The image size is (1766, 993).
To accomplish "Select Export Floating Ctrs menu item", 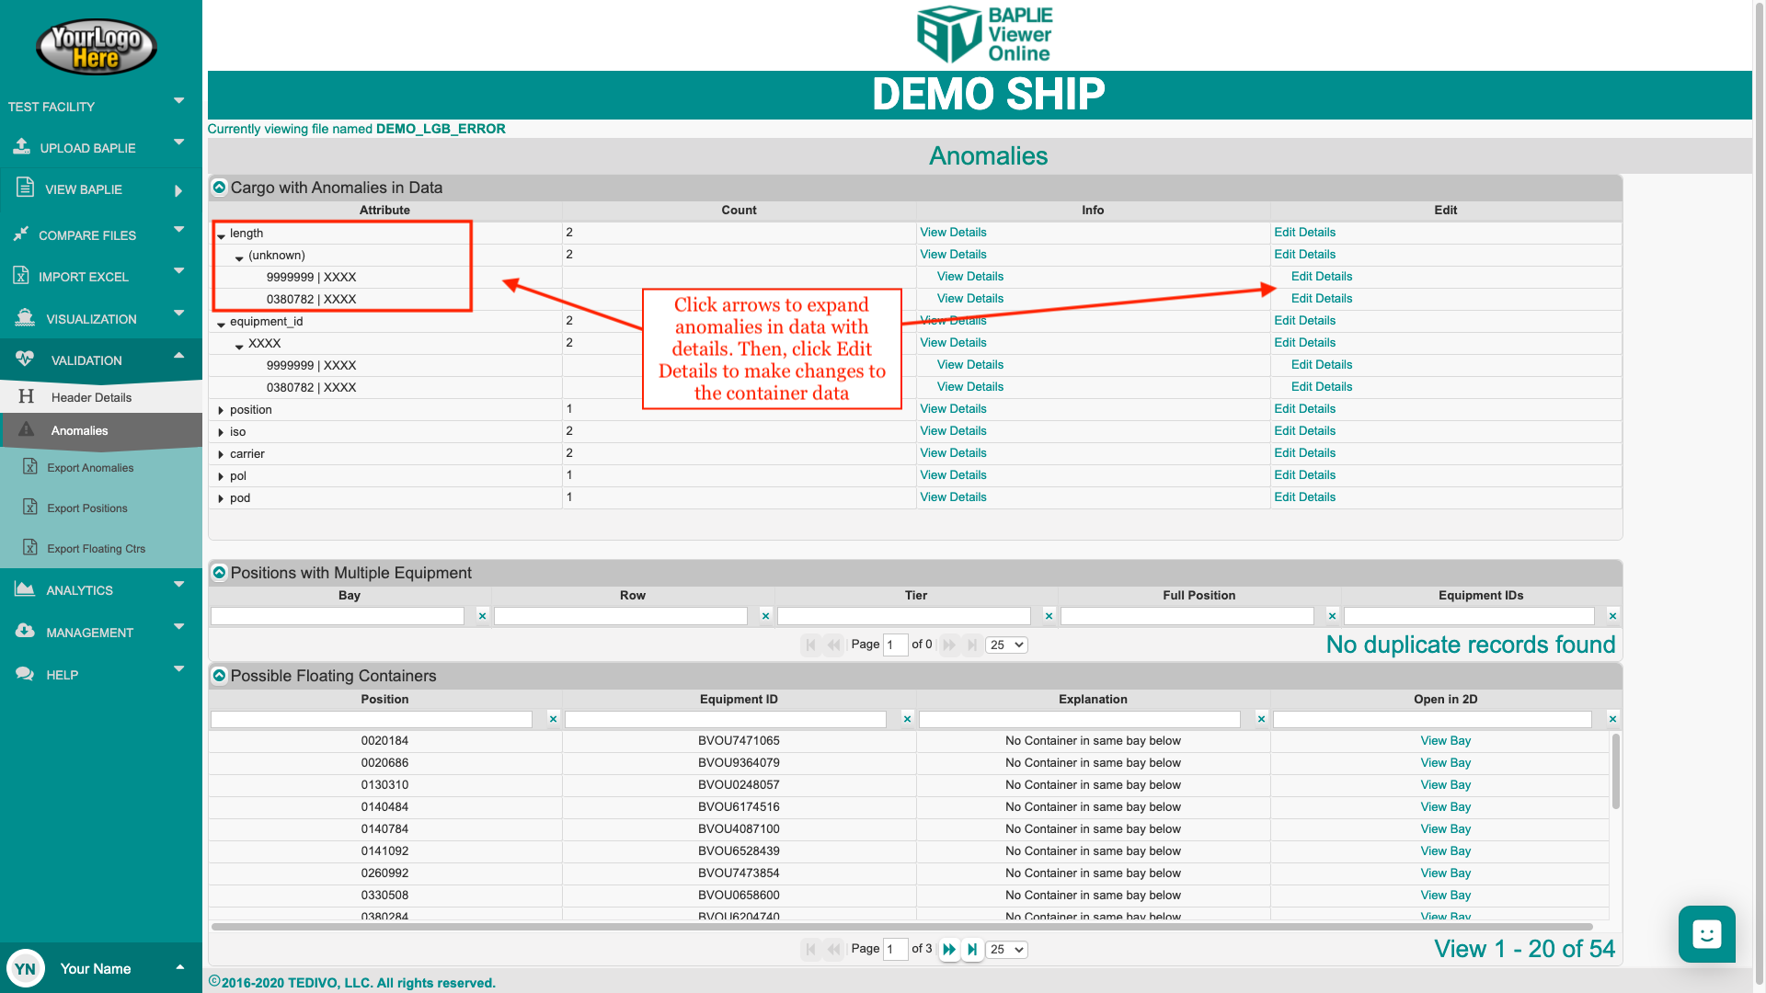I will tap(96, 549).
